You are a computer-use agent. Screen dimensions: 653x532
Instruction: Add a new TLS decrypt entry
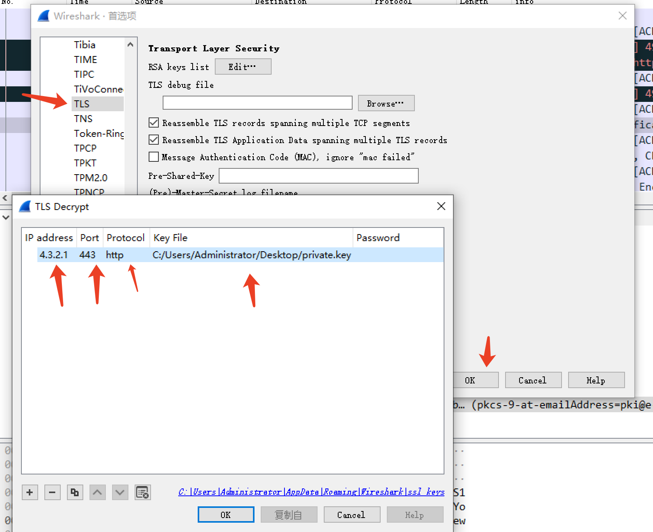click(30, 492)
